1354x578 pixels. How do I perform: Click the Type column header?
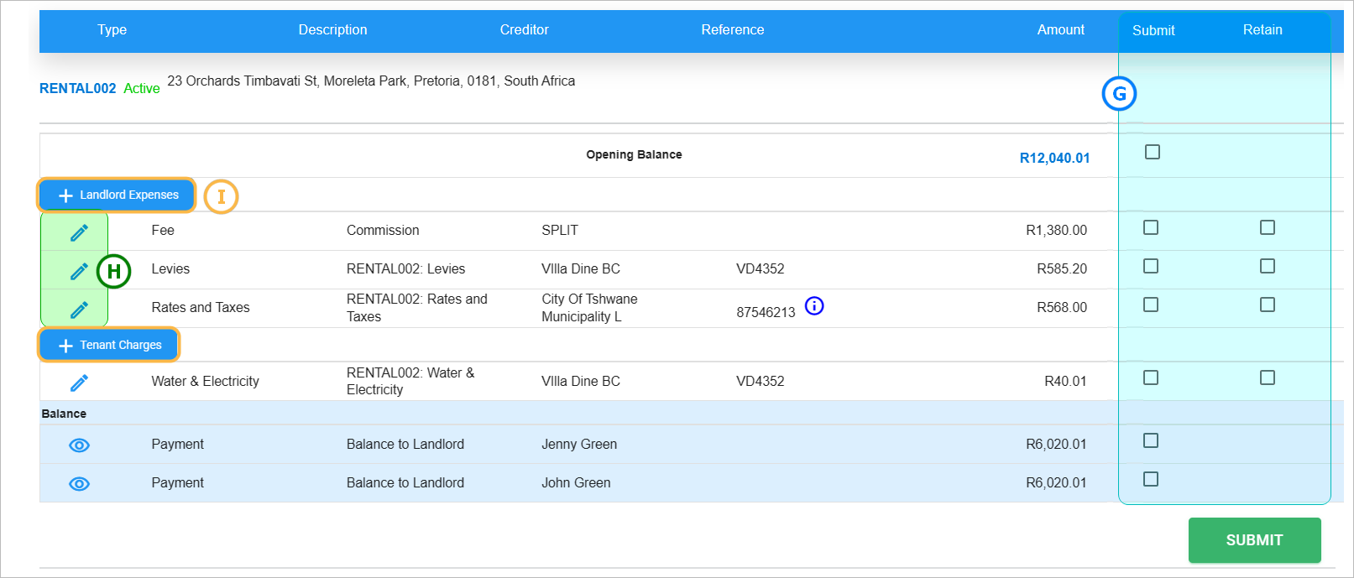tap(112, 29)
